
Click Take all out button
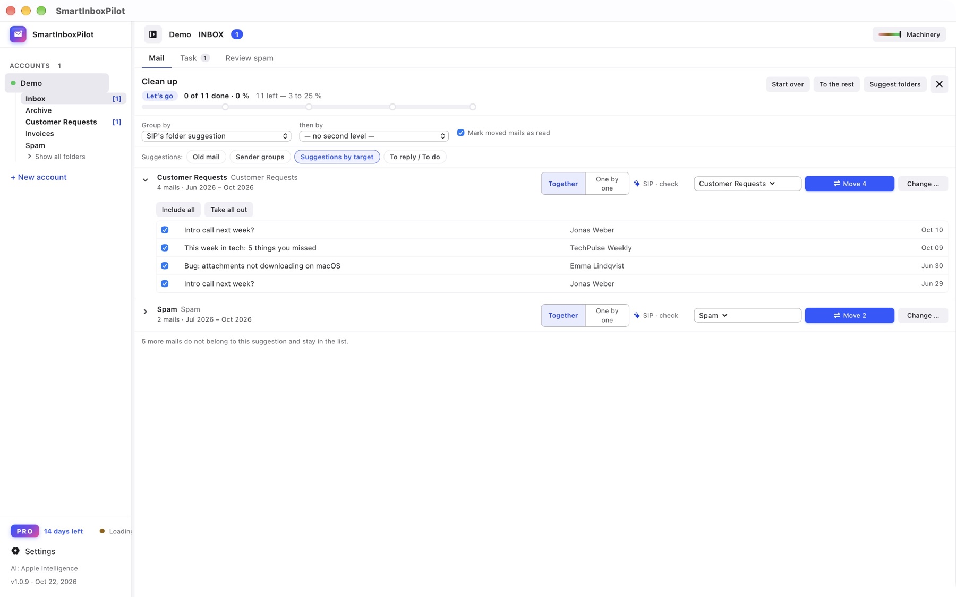coord(228,210)
